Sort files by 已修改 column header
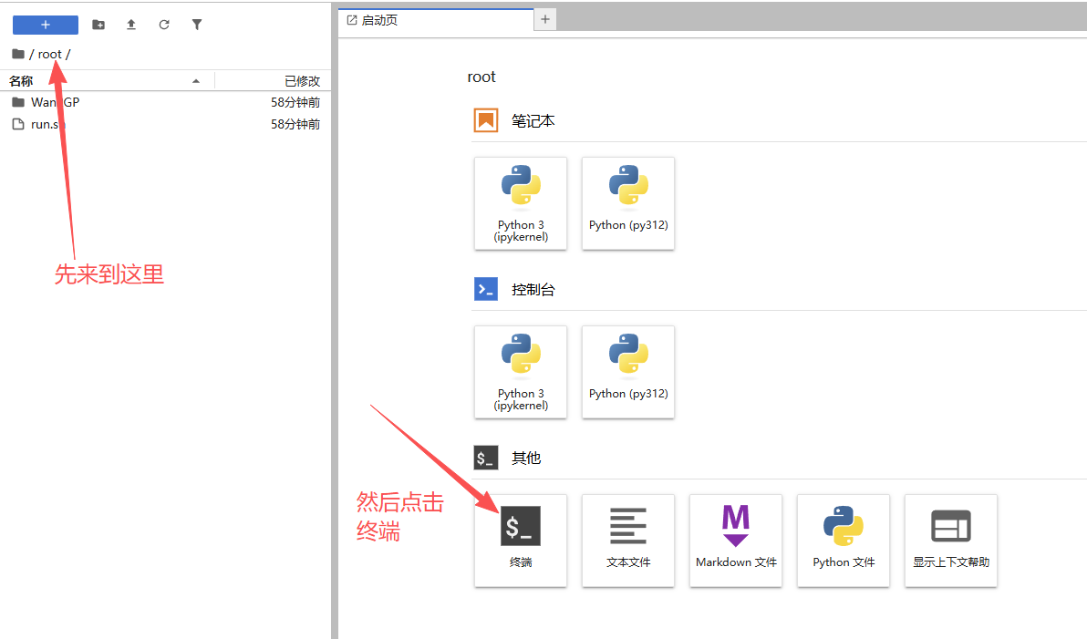Image resolution: width=1087 pixels, height=639 pixels. (x=301, y=81)
